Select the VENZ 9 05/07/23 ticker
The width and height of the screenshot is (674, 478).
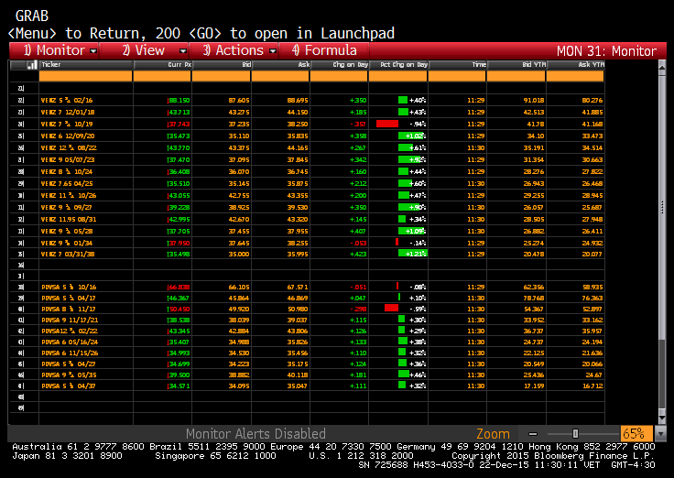point(68,160)
